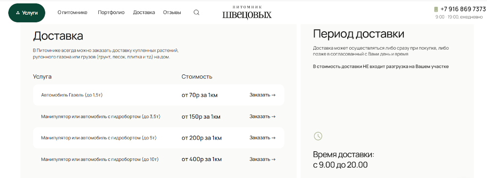487x178 pixels.
Task: Click Заказать for the 10т manipulator
Action: point(262,159)
